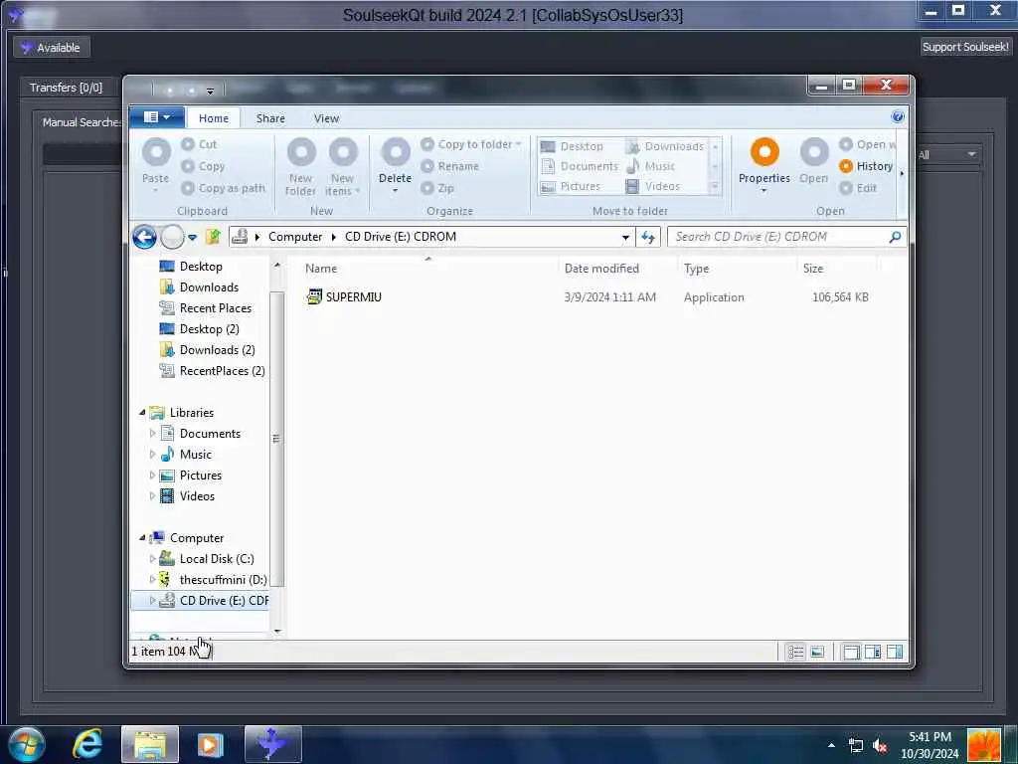Sort files by Date modified column
The height and width of the screenshot is (764, 1018).
point(616,269)
